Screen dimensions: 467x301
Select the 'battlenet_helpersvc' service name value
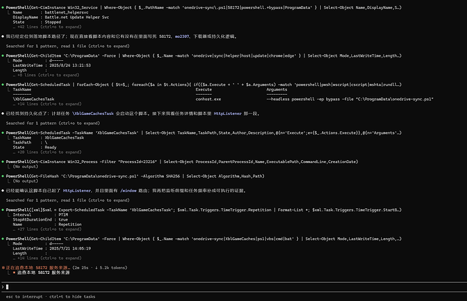pos(66,12)
